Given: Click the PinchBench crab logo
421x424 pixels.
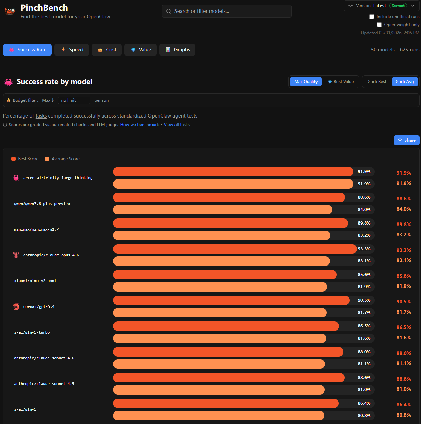Looking at the screenshot, I should (9, 11).
